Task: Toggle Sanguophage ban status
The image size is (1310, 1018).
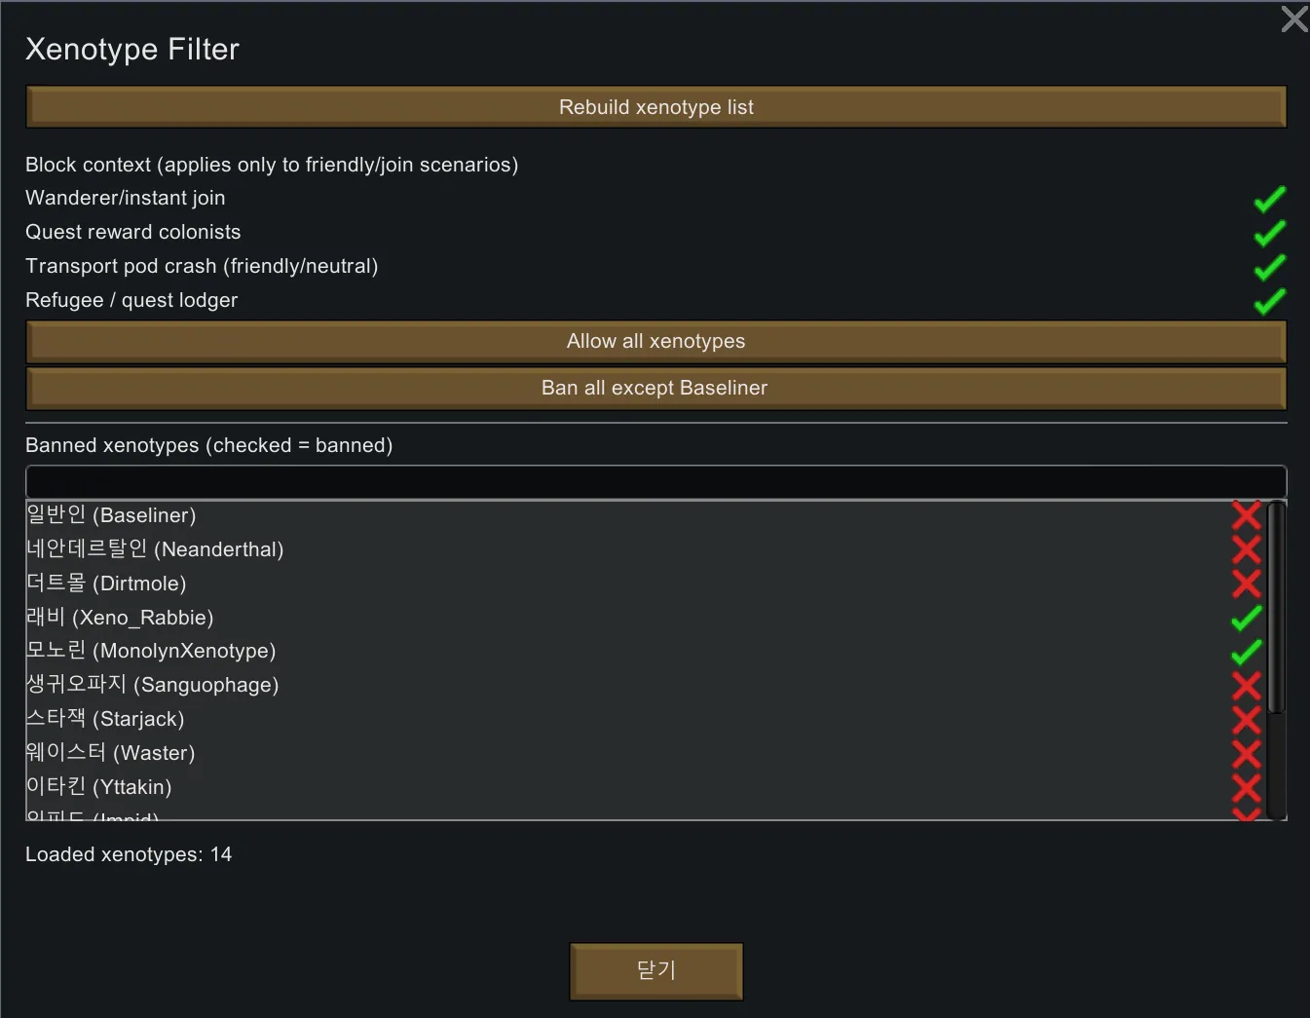Action: tap(1246, 685)
